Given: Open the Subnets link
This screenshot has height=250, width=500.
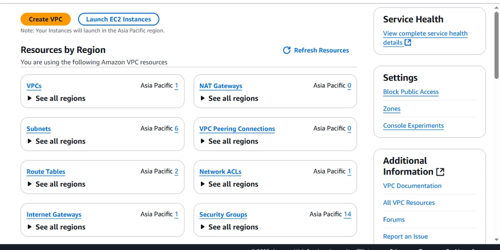Looking at the screenshot, I should click(x=38, y=129).
